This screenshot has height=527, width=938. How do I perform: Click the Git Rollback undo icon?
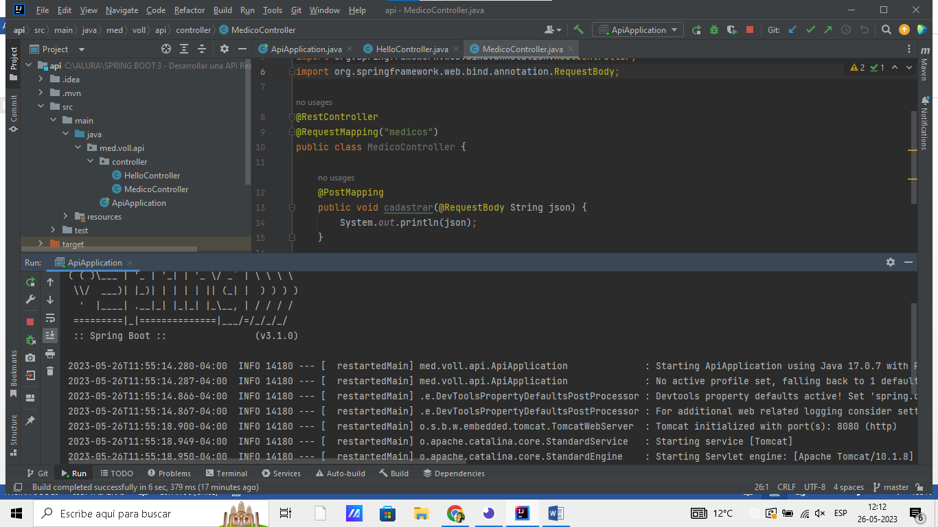[x=864, y=30]
